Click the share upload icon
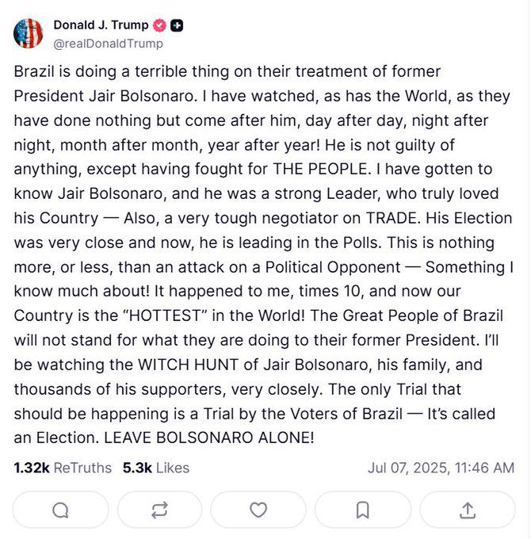The height and width of the screenshot is (539, 531). (467, 510)
